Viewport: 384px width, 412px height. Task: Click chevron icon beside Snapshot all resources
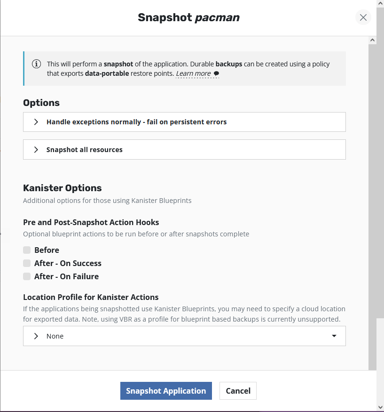pyautogui.click(x=36, y=150)
